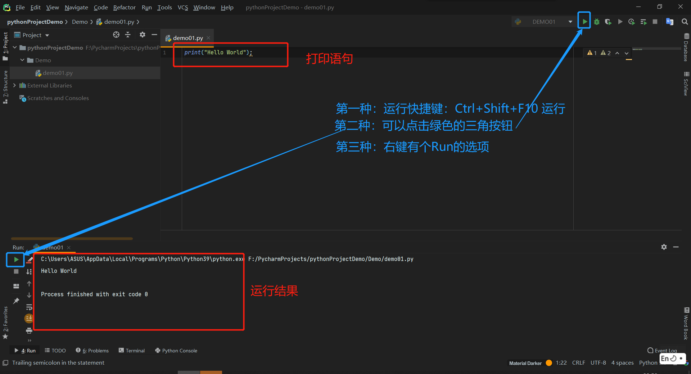This screenshot has width=691, height=374.
Task: Expand External Libraries node
Action: [x=14, y=85]
